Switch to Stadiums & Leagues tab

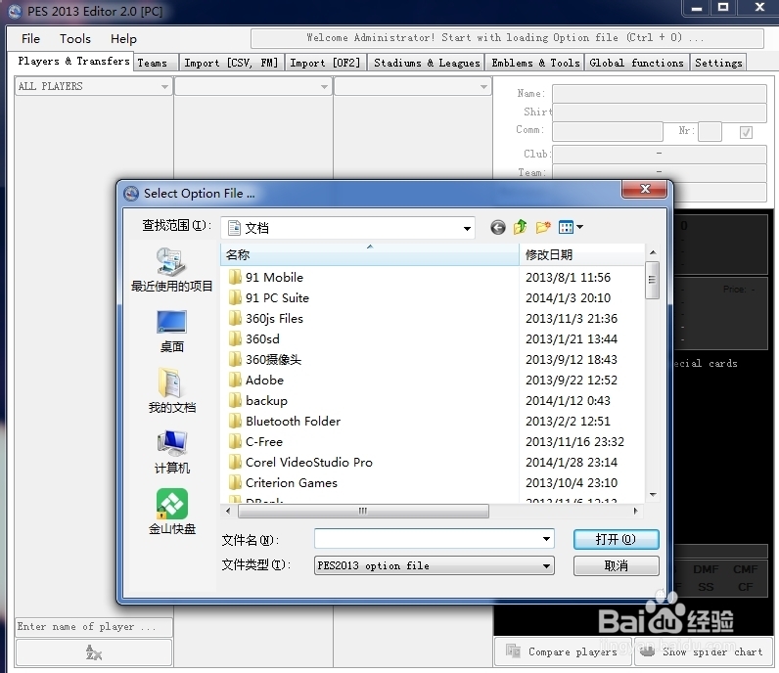427,63
